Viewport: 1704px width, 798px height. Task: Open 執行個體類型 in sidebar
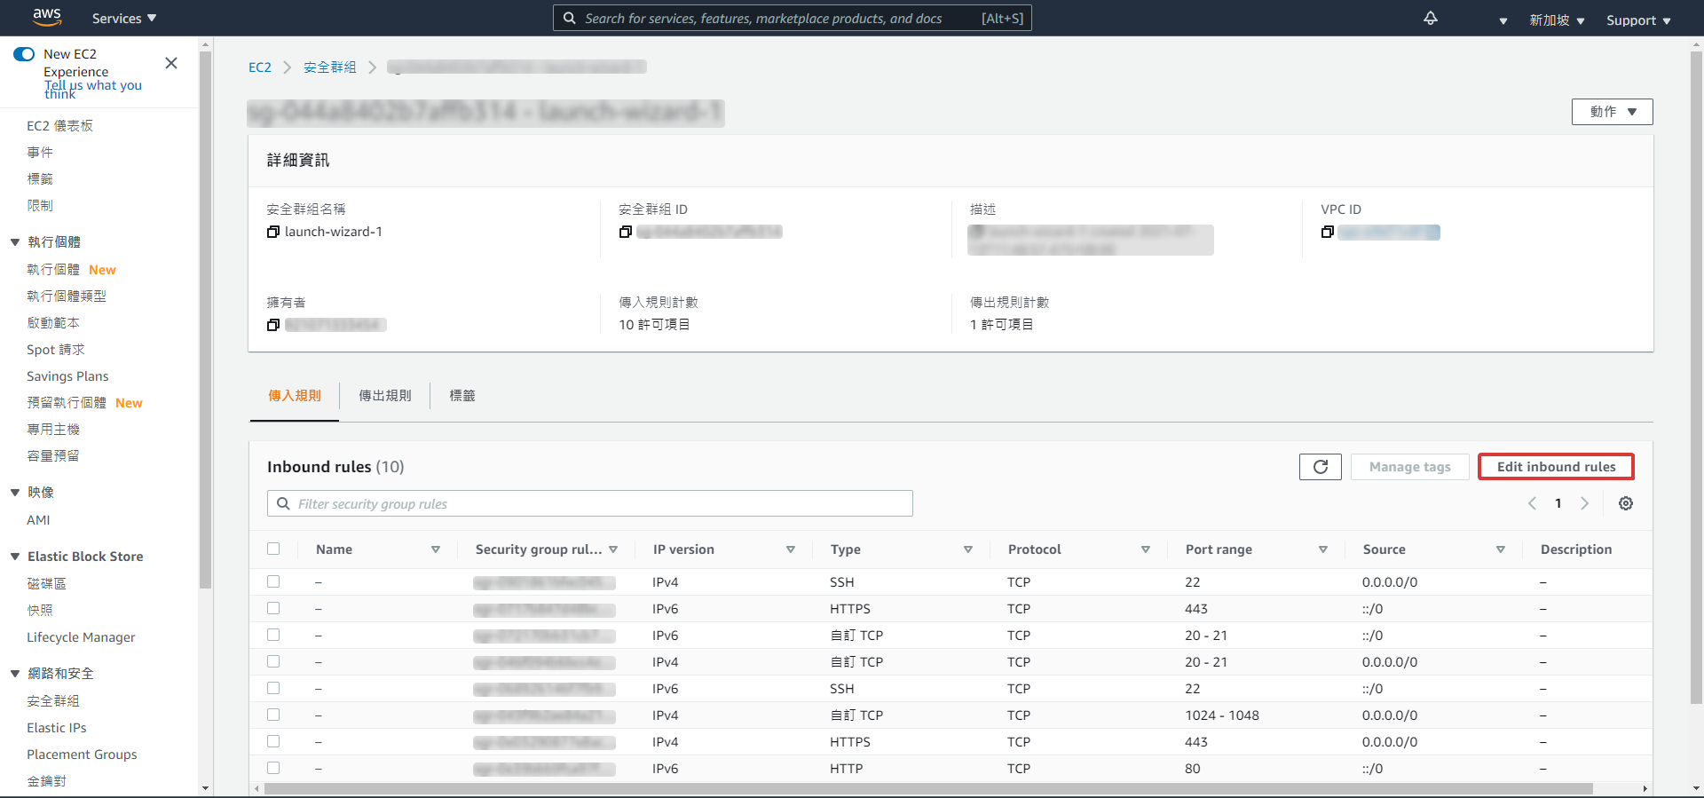pos(67,296)
